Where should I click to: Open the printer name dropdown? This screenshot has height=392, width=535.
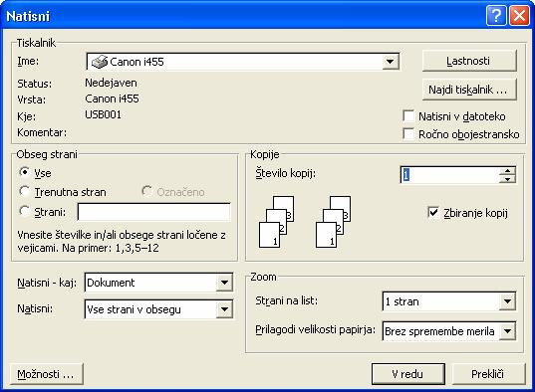click(x=390, y=62)
